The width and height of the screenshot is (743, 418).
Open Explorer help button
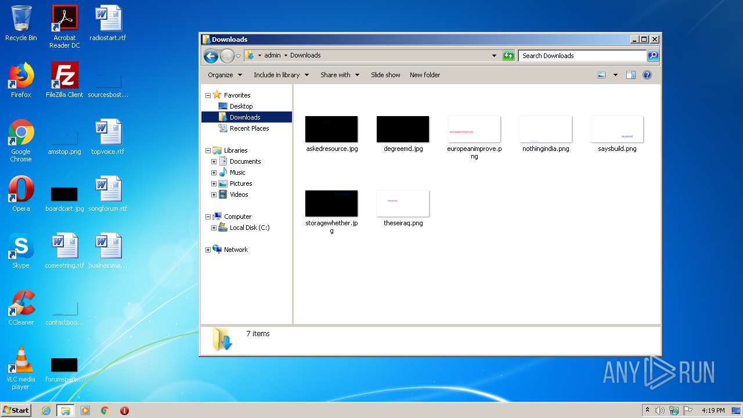(x=647, y=75)
